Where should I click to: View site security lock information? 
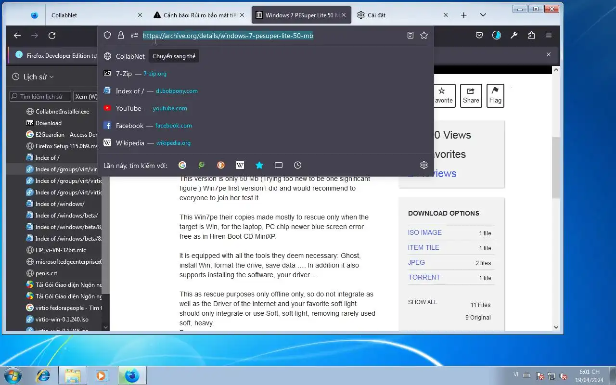(121, 35)
